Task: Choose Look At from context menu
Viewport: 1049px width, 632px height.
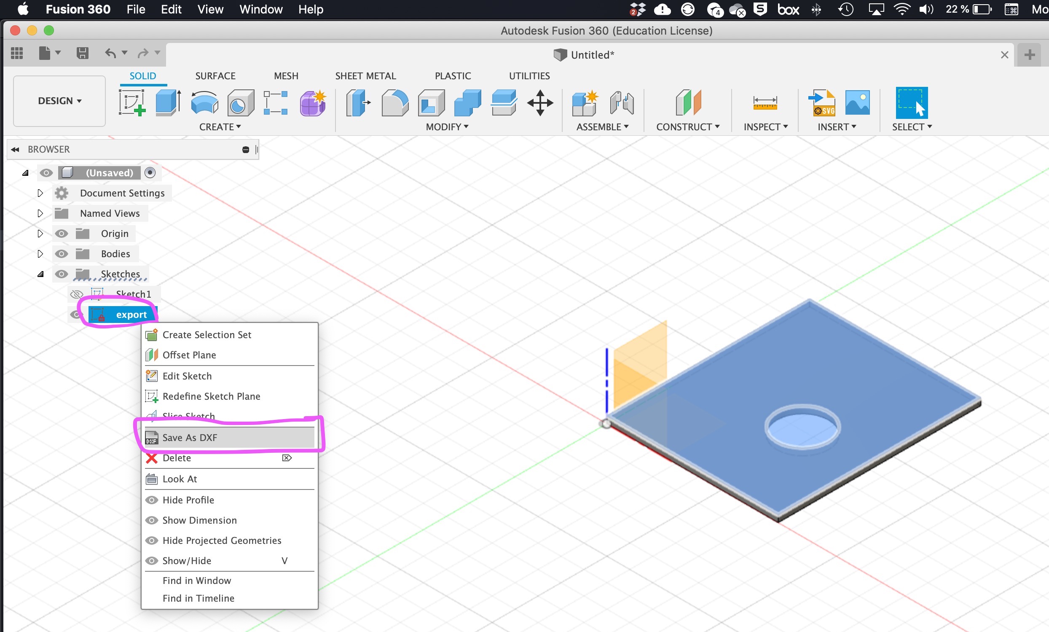Action: pos(229,479)
